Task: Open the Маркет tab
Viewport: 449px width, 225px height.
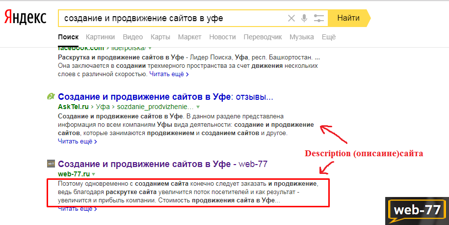Action: 189,37
